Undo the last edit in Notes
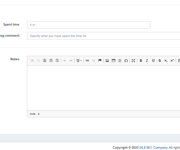Viewport: 180px width, 150px height. point(65,61)
